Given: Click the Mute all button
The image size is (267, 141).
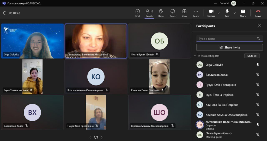Looking at the screenshot, I should tap(252, 56).
